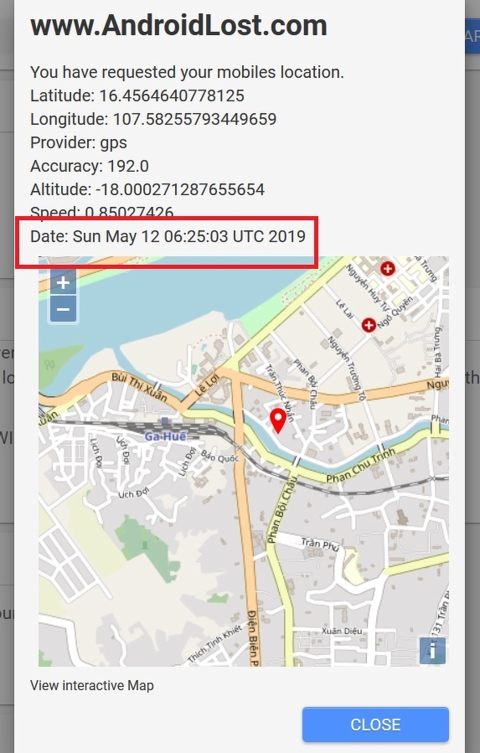
Task: Click the Nguyễn Trường Tộ street label
Action: [347, 368]
